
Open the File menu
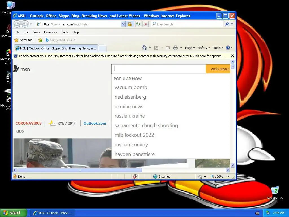[17, 32]
